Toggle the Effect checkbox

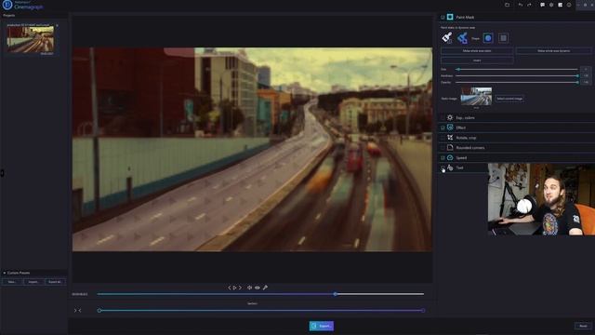tap(443, 127)
